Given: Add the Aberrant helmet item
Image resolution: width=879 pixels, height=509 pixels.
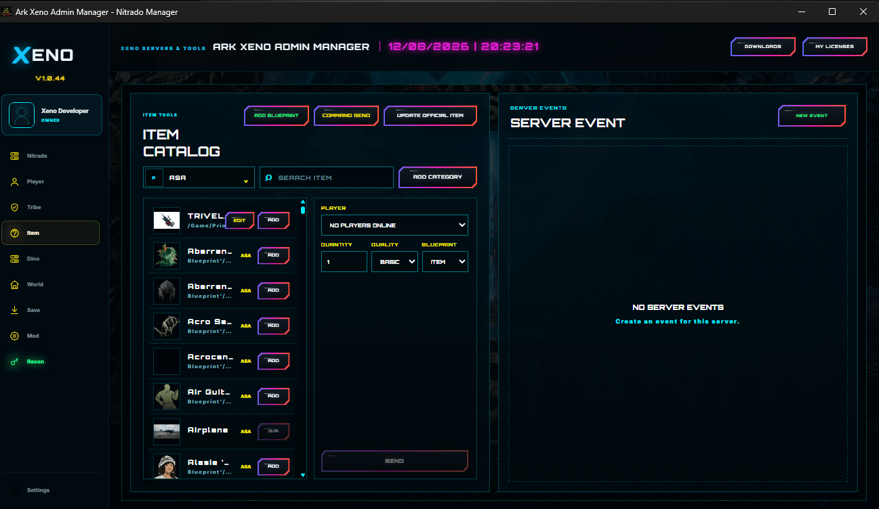Looking at the screenshot, I should pyautogui.click(x=274, y=291).
